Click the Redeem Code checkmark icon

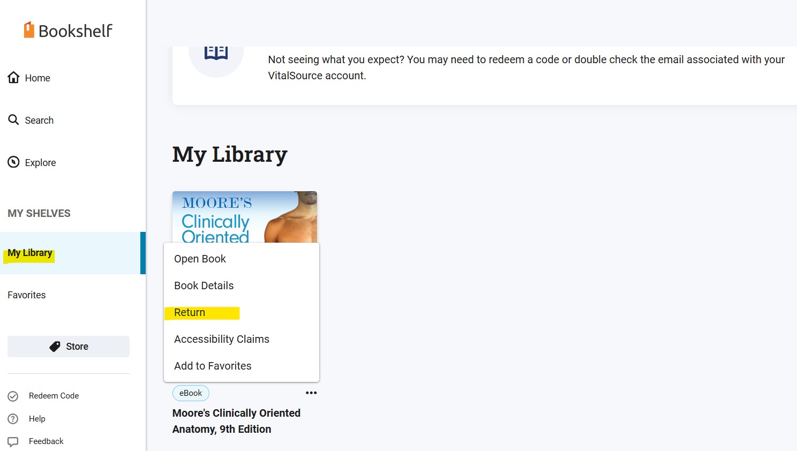(13, 396)
